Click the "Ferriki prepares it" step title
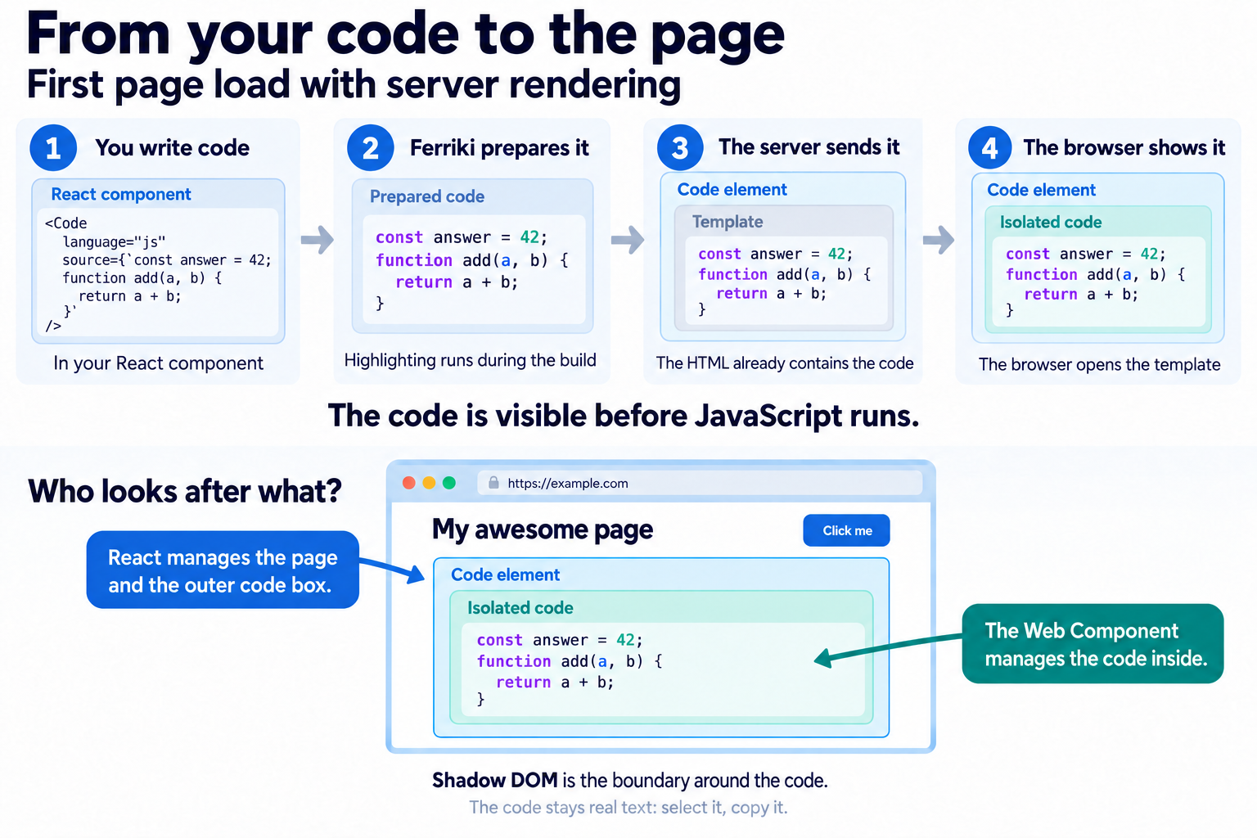 [499, 148]
